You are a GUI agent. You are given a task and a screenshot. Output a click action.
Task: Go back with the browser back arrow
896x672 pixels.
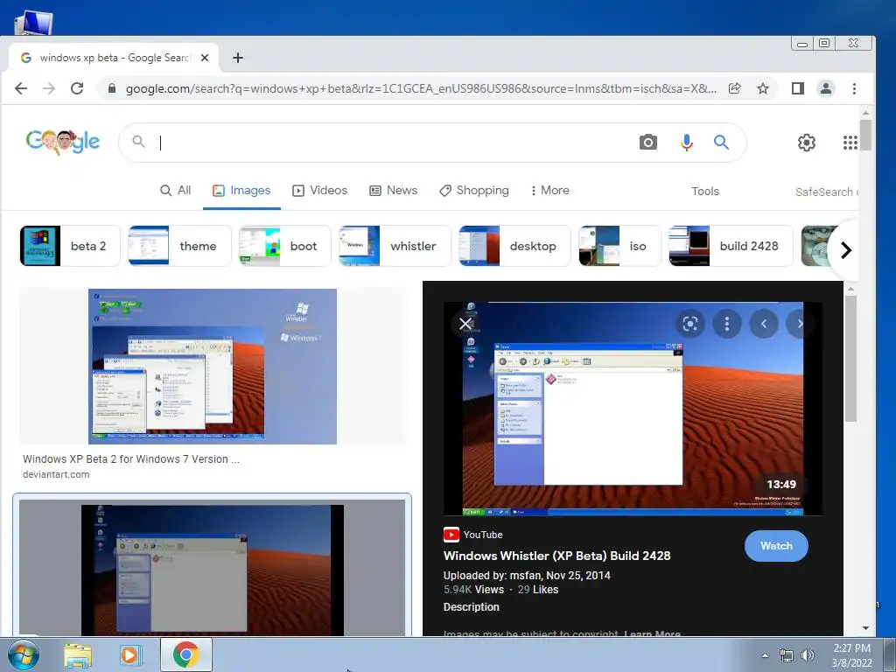click(x=21, y=88)
